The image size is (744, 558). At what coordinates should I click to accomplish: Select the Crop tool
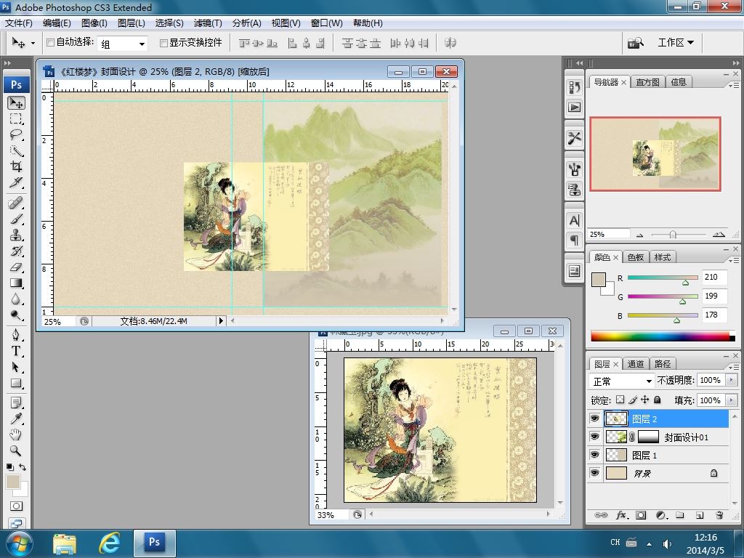[x=16, y=166]
